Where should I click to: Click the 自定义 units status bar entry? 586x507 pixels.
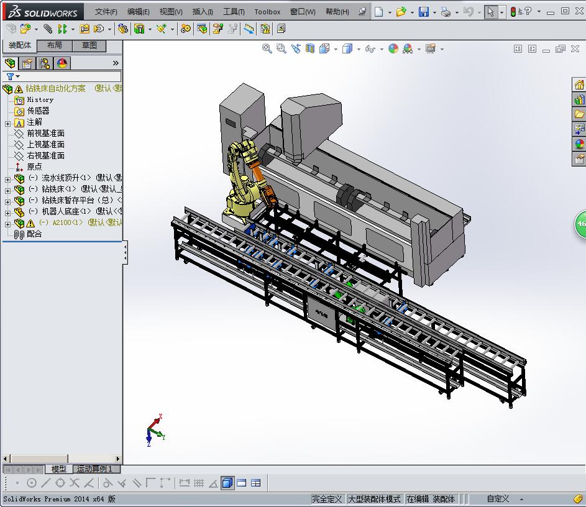[x=497, y=499]
